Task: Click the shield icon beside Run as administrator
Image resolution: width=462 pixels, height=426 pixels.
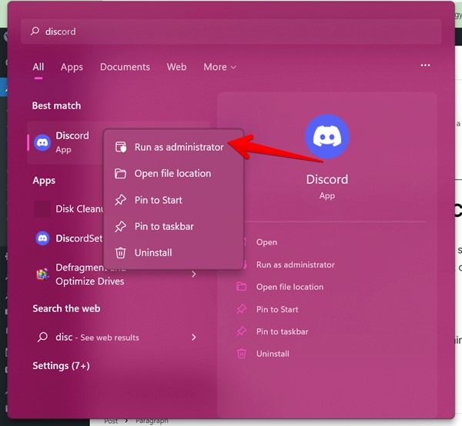Action: click(x=121, y=147)
